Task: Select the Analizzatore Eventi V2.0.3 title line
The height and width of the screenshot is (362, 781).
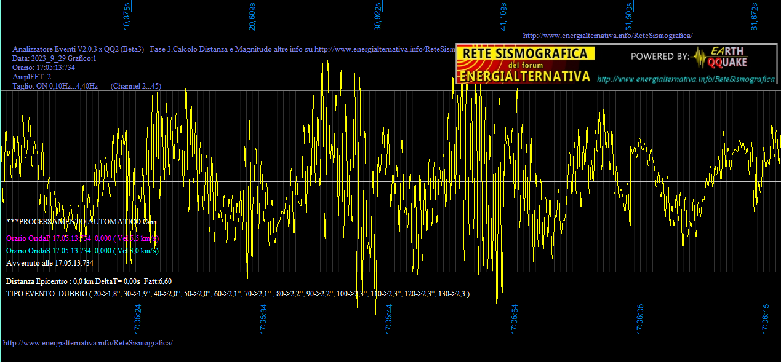Action: [x=234, y=49]
